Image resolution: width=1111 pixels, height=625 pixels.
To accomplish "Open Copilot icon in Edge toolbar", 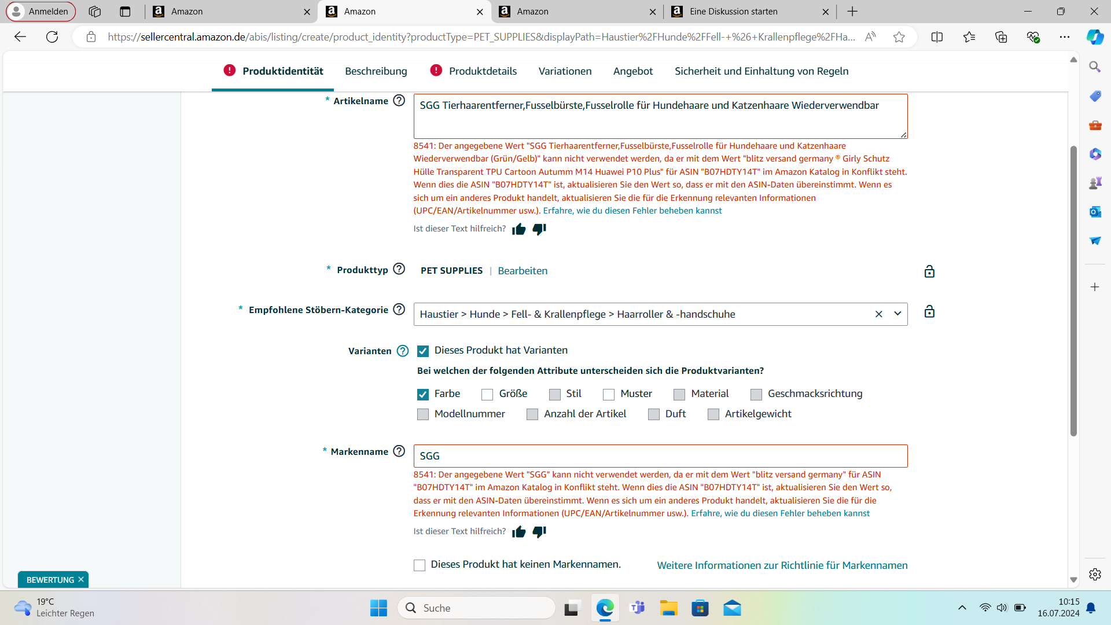I will coord(1095,37).
